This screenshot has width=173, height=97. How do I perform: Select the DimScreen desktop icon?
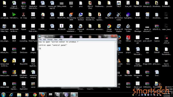pyautogui.click(x=24, y=50)
